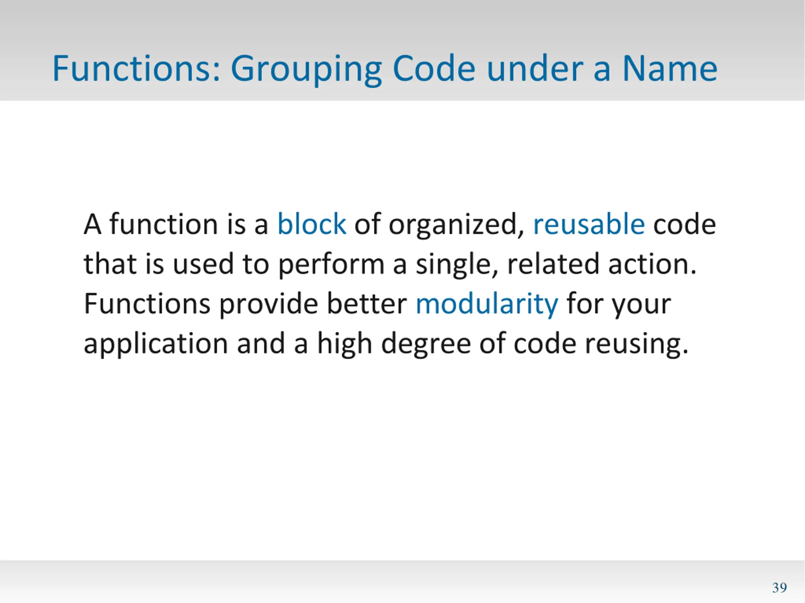The width and height of the screenshot is (805, 603).
Task: Click the phrase 'high degree' in the last line
Action: (394, 344)
